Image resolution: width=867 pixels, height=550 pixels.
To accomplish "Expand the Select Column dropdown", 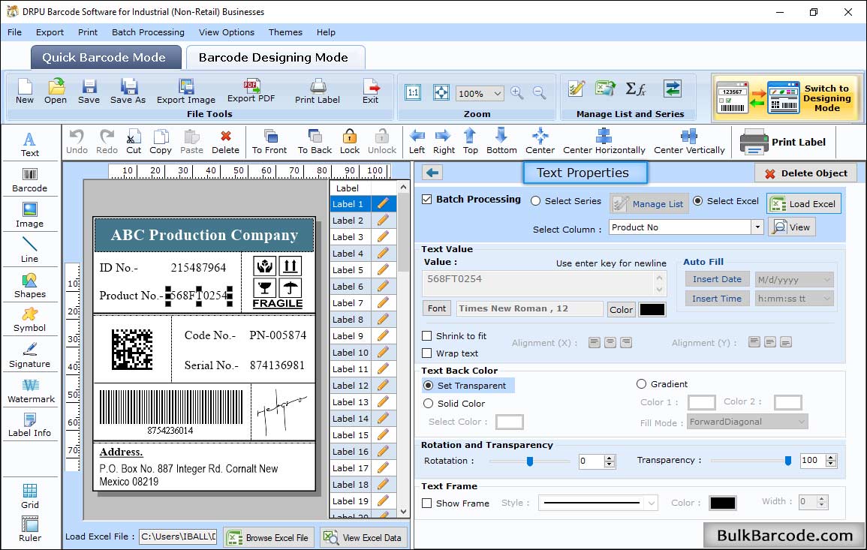I will (757, 227).
